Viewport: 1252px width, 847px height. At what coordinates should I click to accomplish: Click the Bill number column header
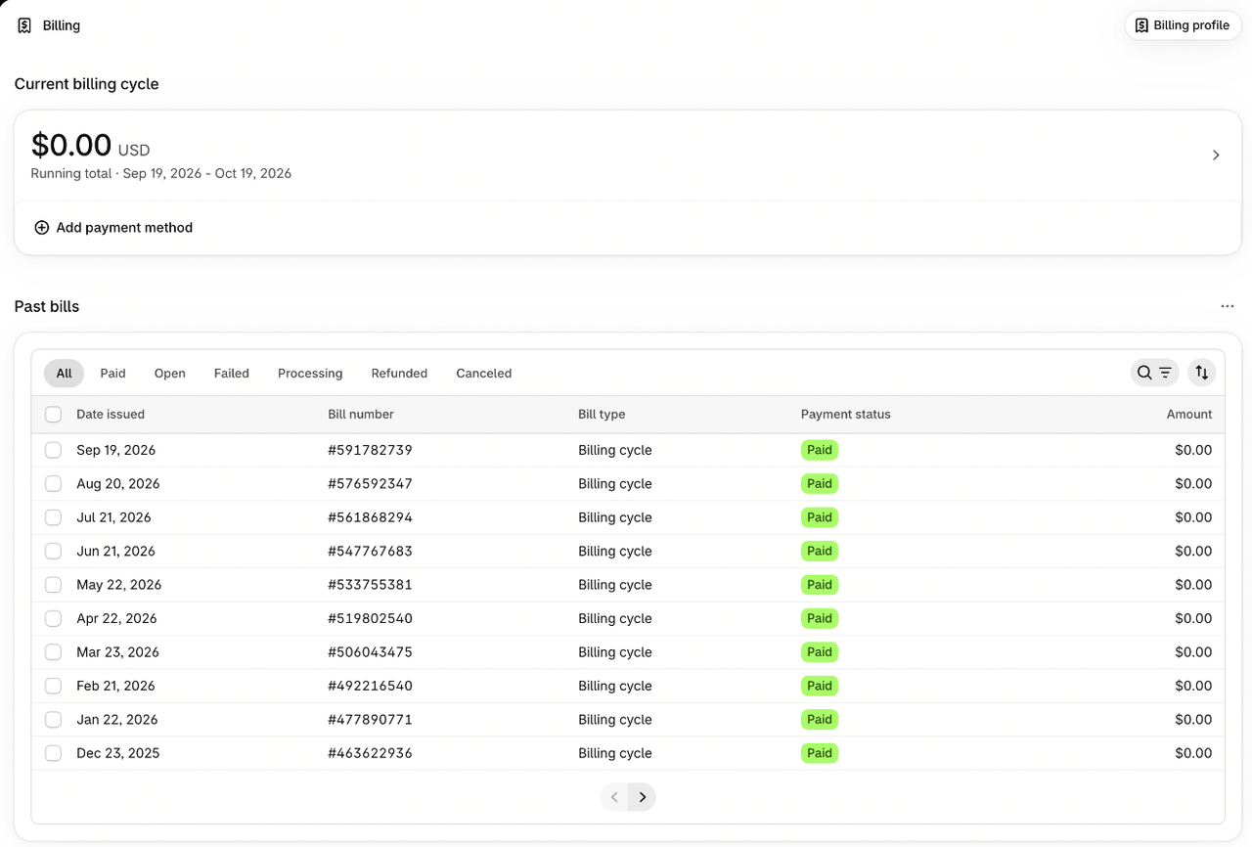click(x=361, y=415)
